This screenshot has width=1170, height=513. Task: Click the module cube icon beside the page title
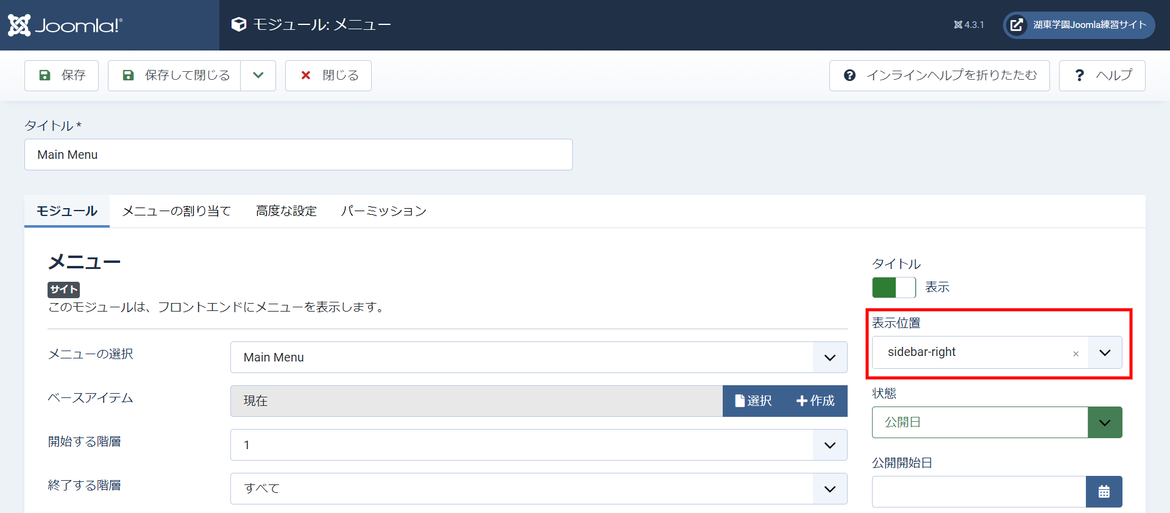click(x=239, y=24)
